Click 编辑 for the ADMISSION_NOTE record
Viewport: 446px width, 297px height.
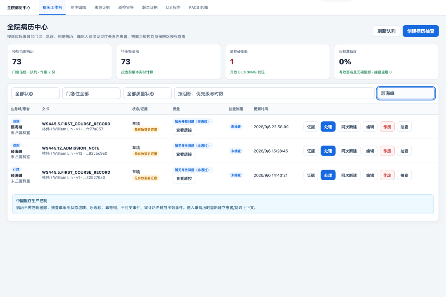click(370, 151)
